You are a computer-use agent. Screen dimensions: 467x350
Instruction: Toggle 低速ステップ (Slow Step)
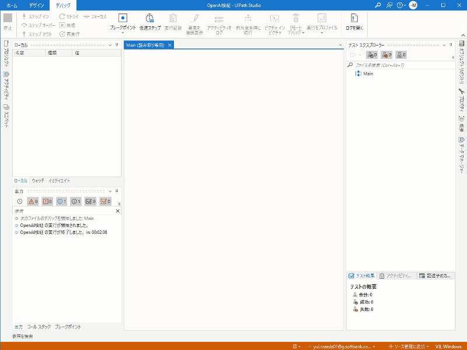click(150, 22)
